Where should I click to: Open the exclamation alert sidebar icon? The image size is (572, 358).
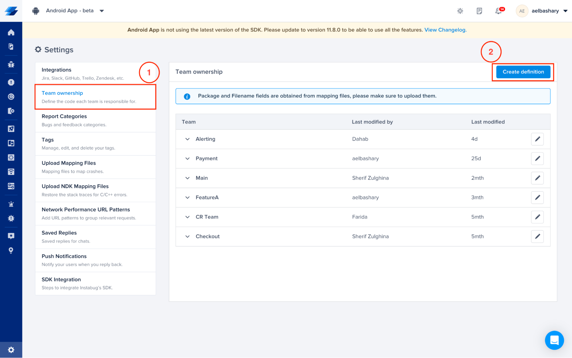(x=11, y=82)
